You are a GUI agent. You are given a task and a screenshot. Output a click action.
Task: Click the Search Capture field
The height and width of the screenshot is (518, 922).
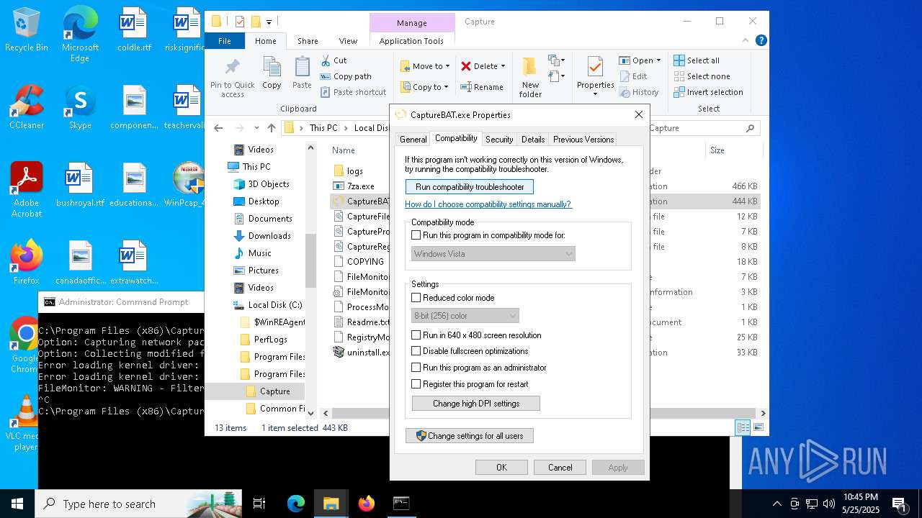(704, 128)
